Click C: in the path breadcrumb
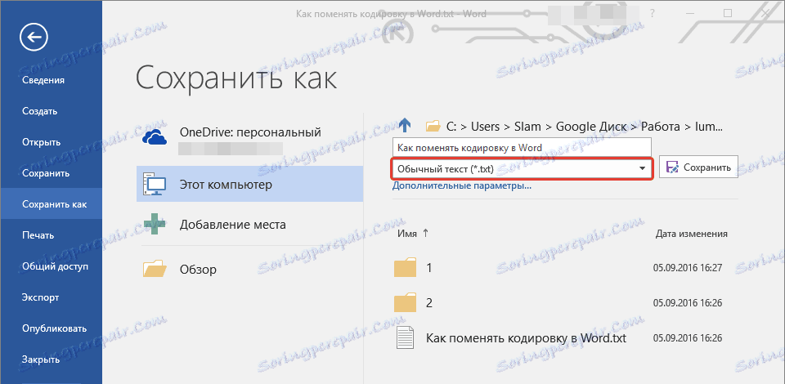785x384 pixels. [x=452, y=127]
